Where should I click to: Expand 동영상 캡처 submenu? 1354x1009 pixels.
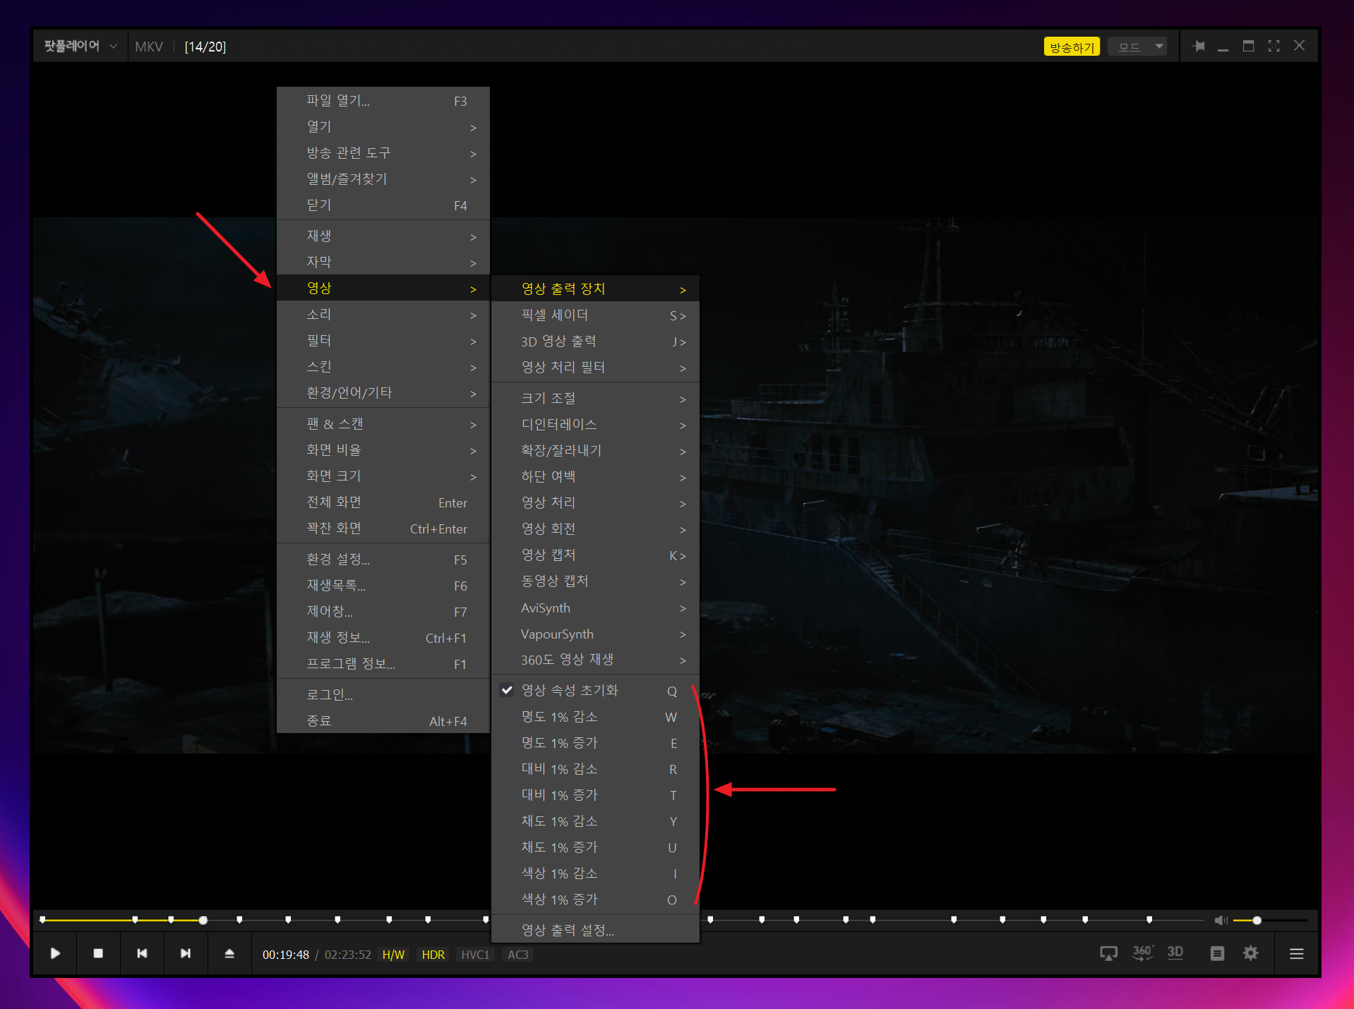tap(595, 581)
